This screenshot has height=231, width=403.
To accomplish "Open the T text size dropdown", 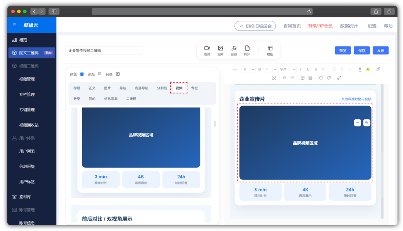I will [271, 69].
